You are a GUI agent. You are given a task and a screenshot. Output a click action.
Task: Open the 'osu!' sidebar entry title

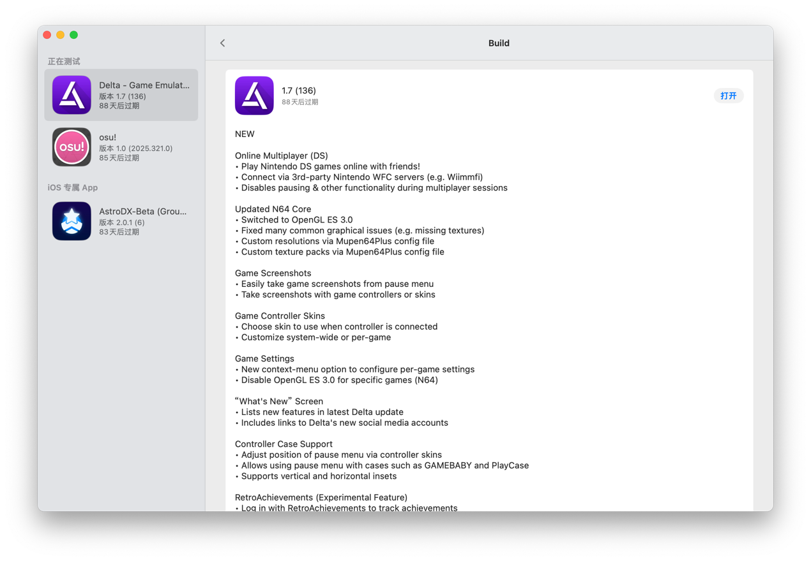(108, 137)
